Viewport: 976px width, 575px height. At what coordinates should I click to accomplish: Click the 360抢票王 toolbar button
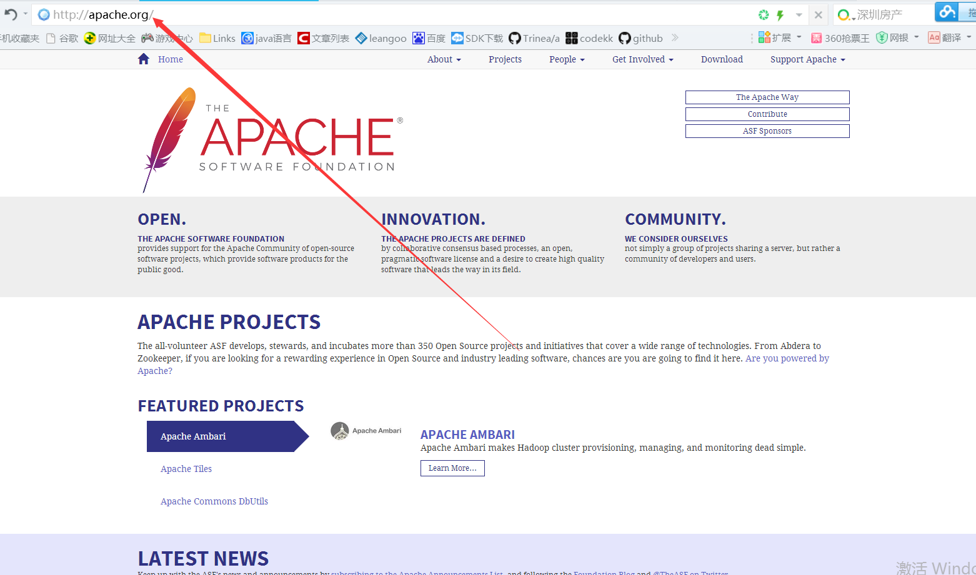[840, 38]
